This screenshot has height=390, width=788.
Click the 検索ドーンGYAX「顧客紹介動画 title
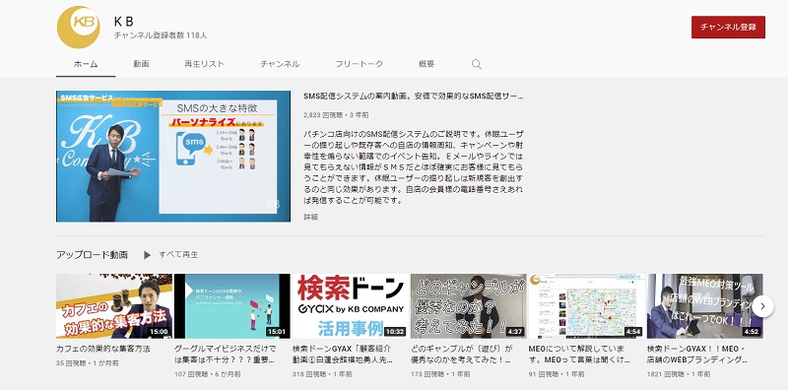pos(343,354)
